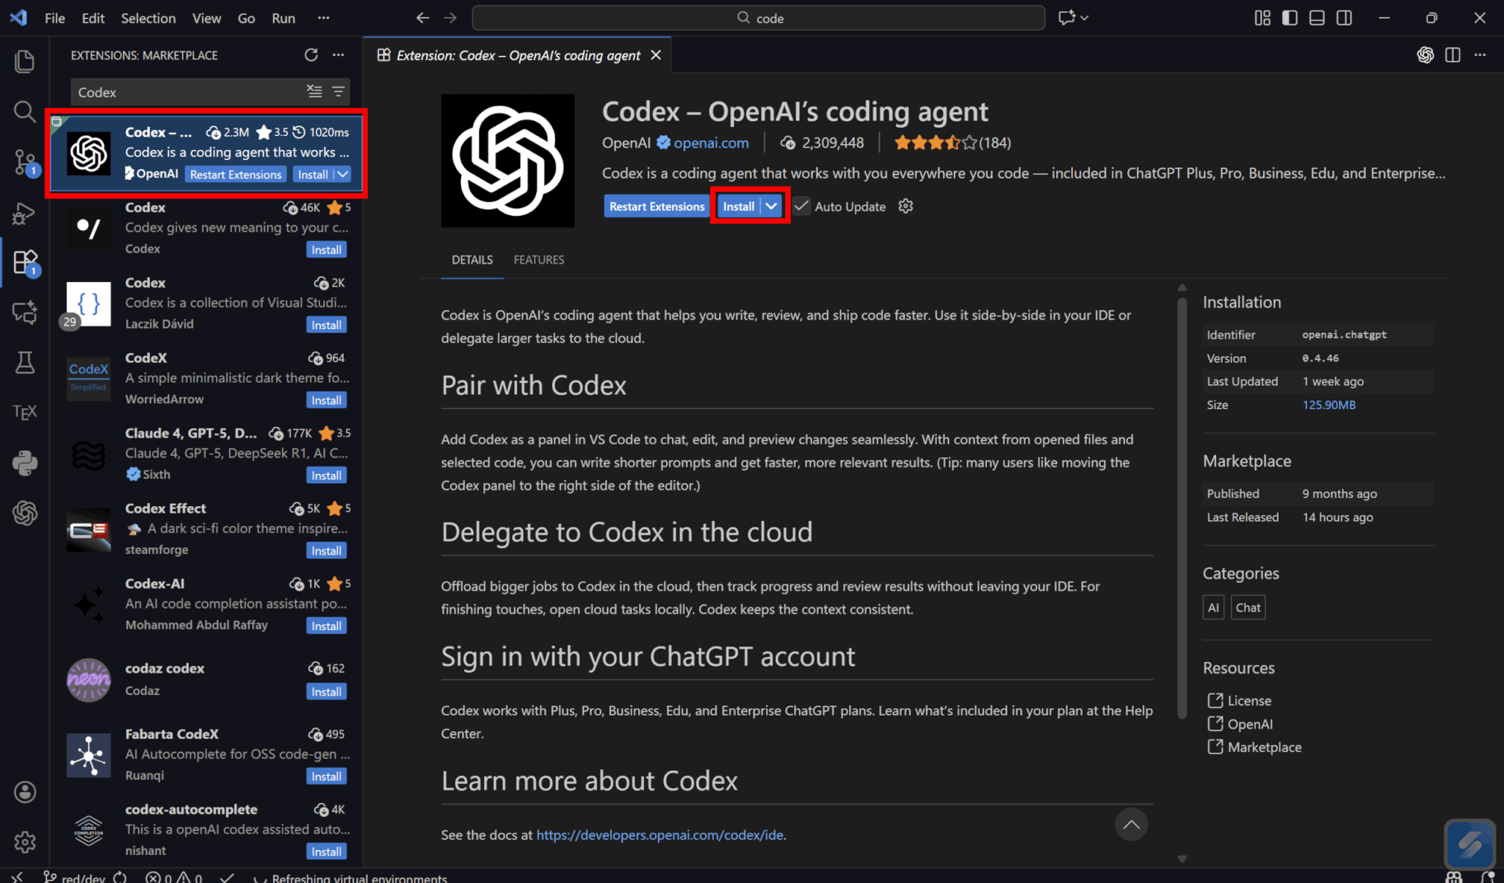Click inside the Codex extensions search field
This screenshot has height=883, width=1504.
point(184,92)
